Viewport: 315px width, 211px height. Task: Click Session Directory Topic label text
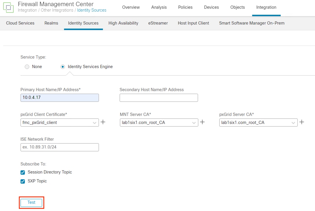point(50,172)
